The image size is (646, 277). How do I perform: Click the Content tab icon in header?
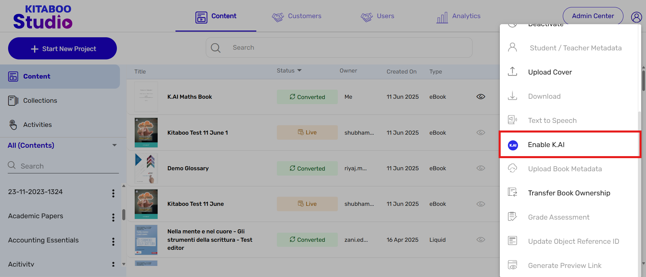201,17
